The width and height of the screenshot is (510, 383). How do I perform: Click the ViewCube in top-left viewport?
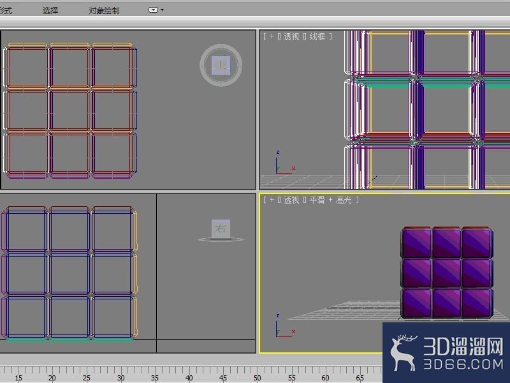pyautogui.click(x=221, y=65)
